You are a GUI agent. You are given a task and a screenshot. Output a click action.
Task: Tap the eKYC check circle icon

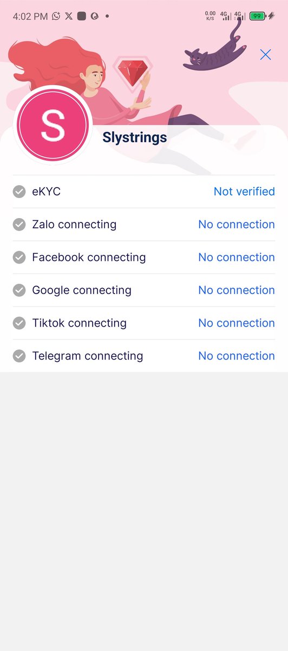pyautogui.click(x=19, y=192)
